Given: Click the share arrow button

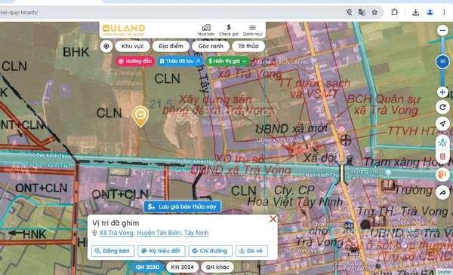Looking at the screenshot, I should click(x=442, y=193).
